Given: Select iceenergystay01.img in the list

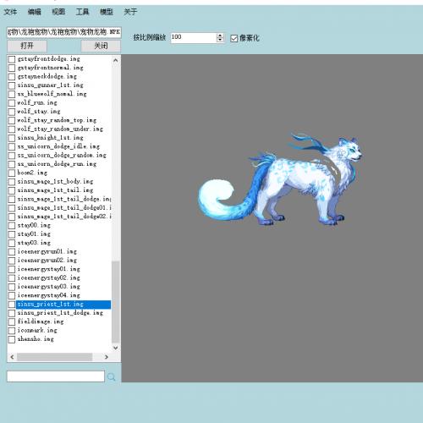Looking at the screenshot, I should click(x=49, y=269).
